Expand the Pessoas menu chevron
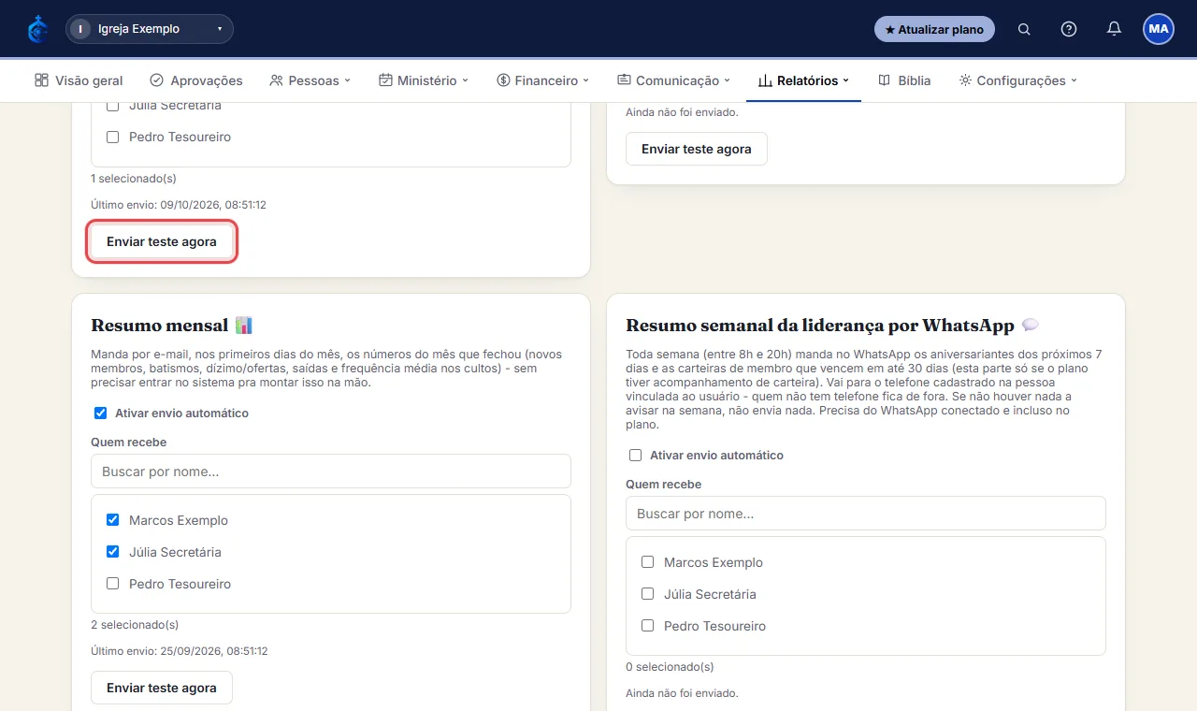1197x711 pixels. tap(348, 80)
